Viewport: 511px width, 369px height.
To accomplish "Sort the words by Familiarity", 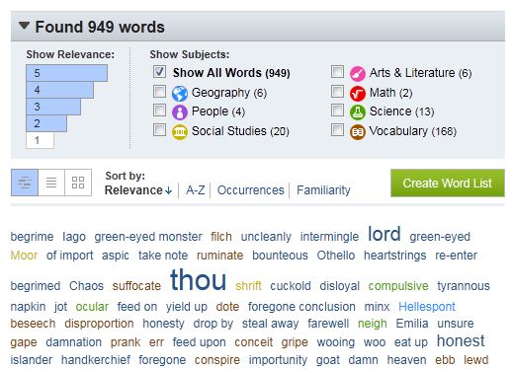I will point(323,190).
